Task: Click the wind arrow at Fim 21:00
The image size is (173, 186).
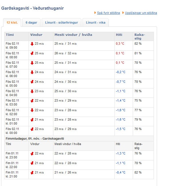Action: [32, 173]
